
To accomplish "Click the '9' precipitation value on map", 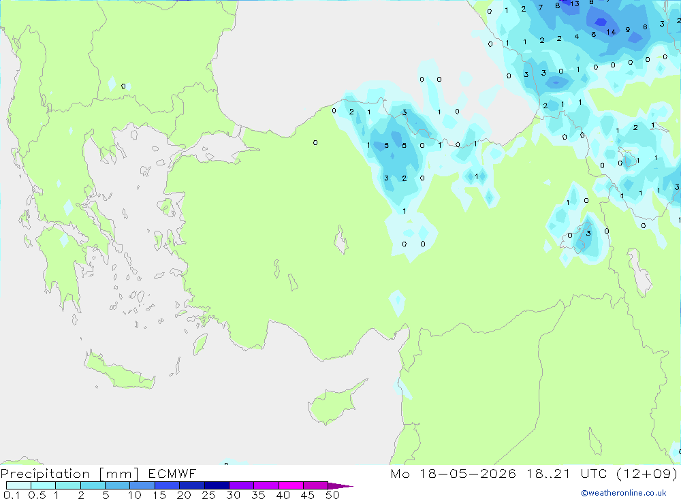I will [628, 29].
